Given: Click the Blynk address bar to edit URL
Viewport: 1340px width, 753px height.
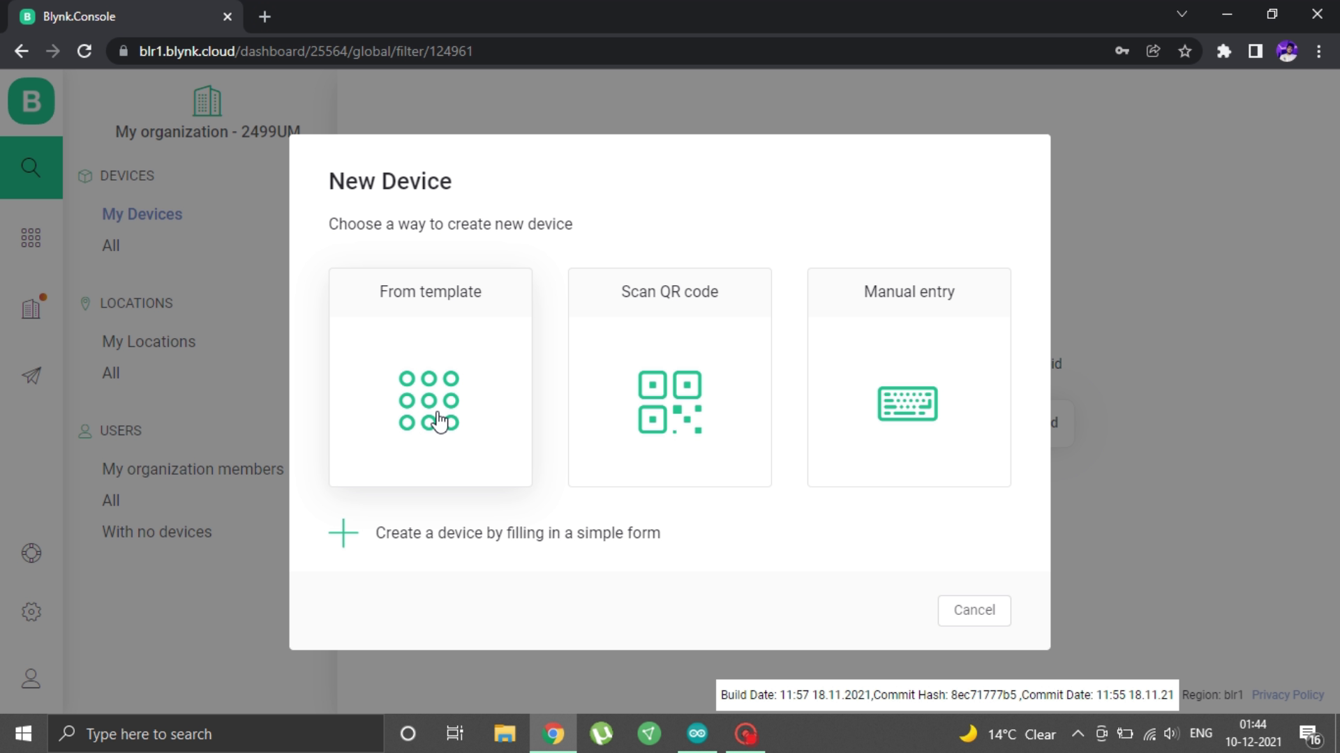Looking at the screenshot, I should pyautogui.click(x=306, y=52).
